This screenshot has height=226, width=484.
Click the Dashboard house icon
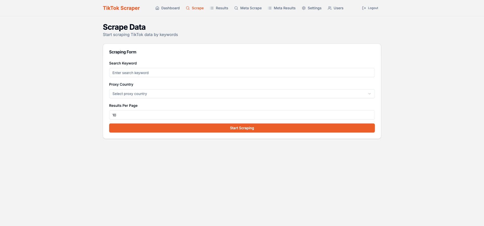pos(157,8)
